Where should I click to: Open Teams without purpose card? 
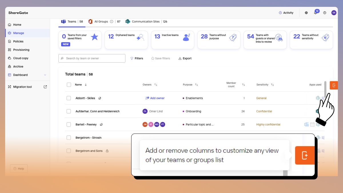[219, 40]
